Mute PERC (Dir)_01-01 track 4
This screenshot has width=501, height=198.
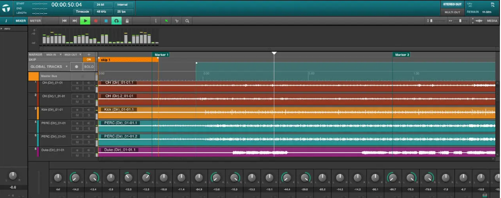77,129
